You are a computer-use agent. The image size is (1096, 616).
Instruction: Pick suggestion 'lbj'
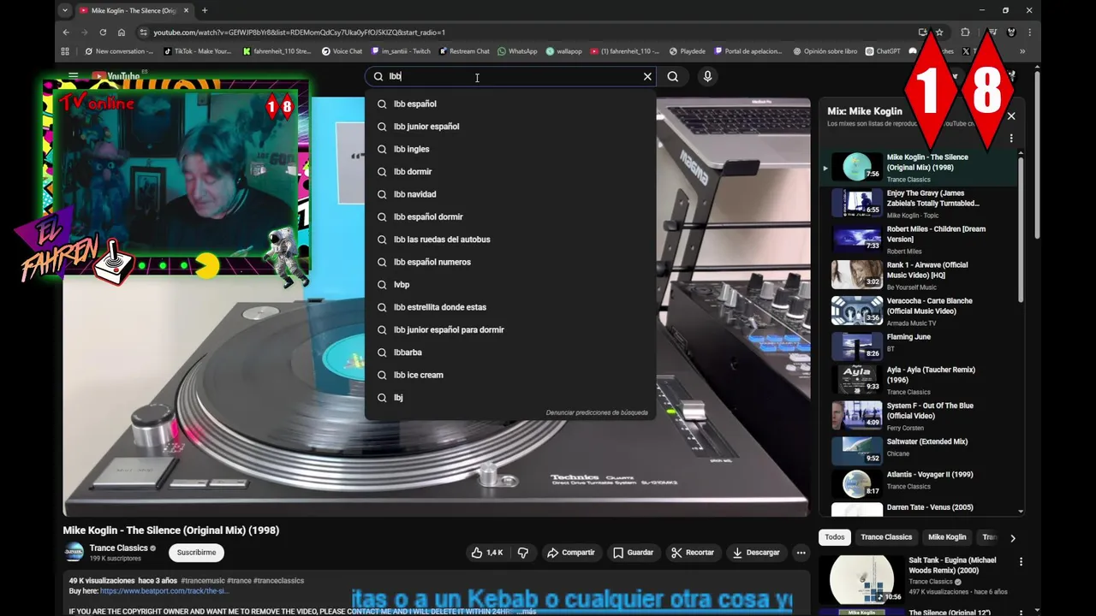click(510, 398)
